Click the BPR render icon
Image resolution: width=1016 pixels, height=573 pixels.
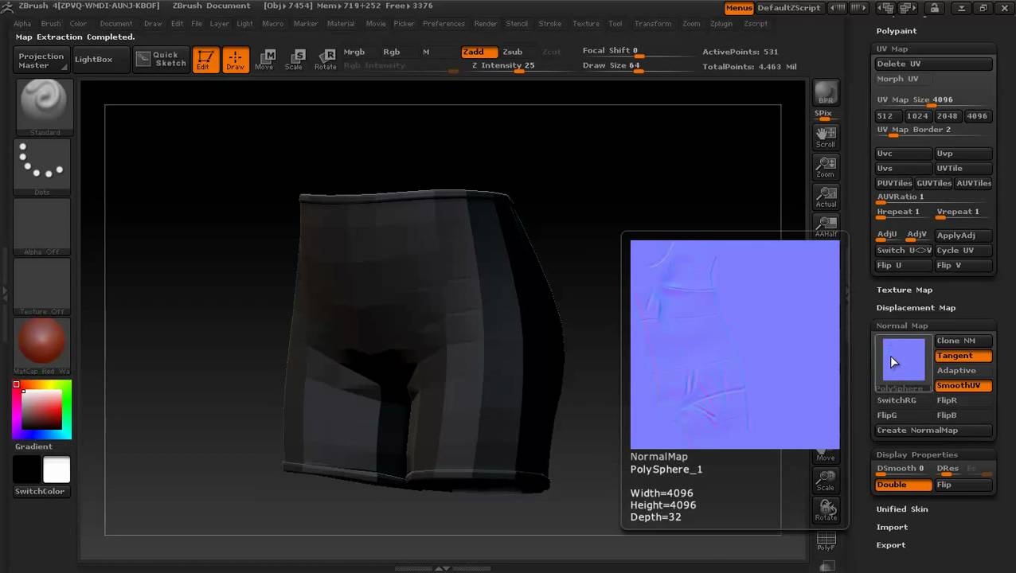pos(826,92)
